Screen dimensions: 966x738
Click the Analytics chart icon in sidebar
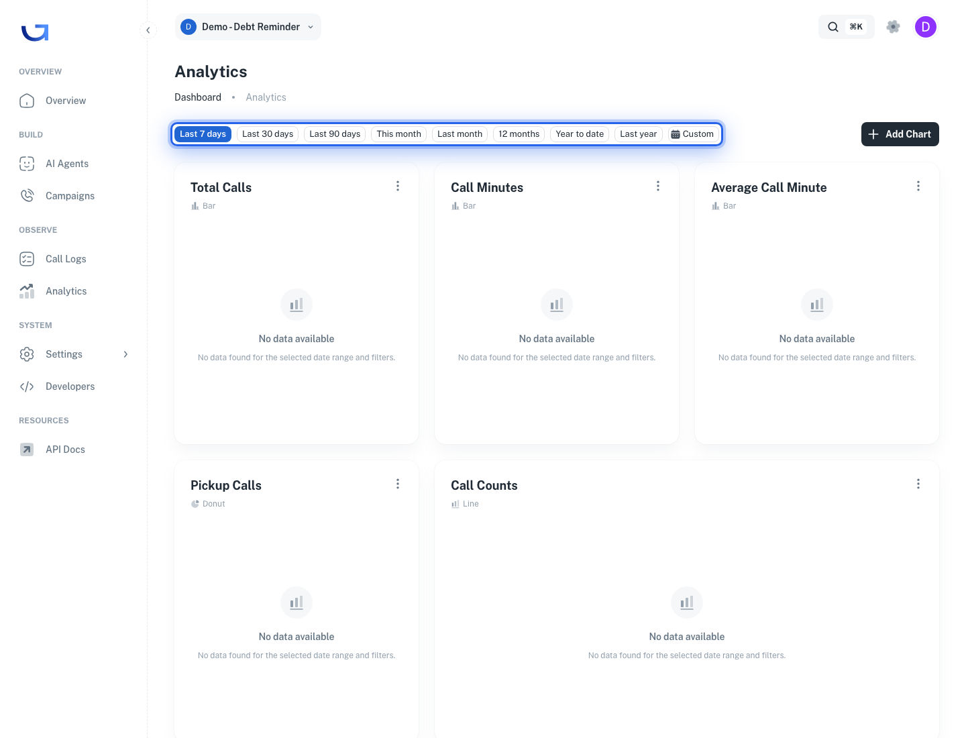click(27, 291)
